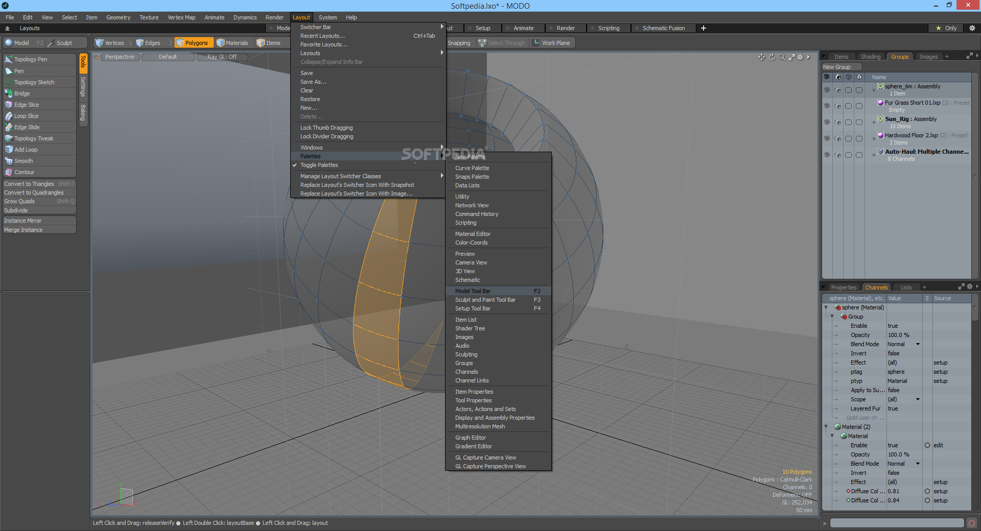Image resolution: width=981 pixels, height=531 pixels.
Task: Check the third-column box for sphere_6m Assembly
Action: (x=848, y=90)
